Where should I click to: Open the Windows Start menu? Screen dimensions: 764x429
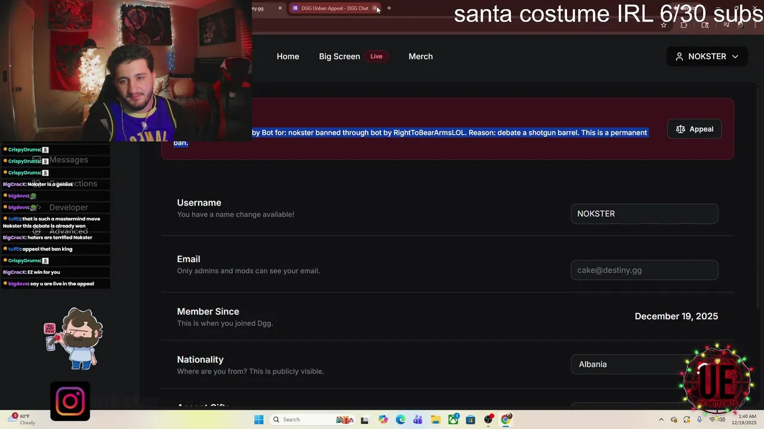(x=258, y=419)
